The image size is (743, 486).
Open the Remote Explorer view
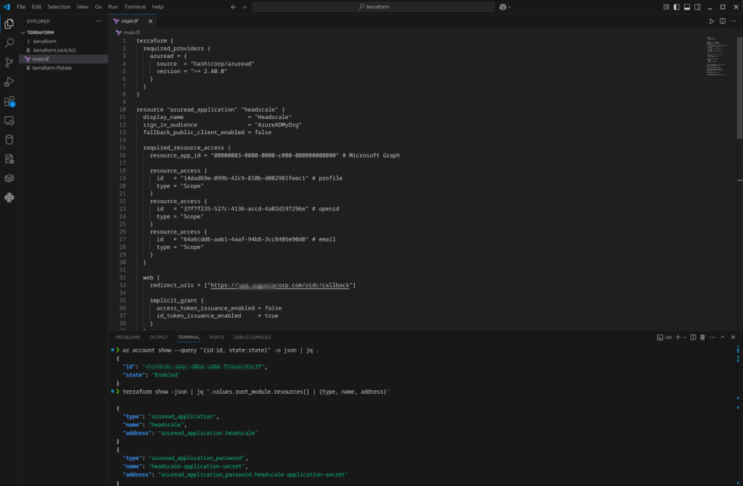pos(9,121)
